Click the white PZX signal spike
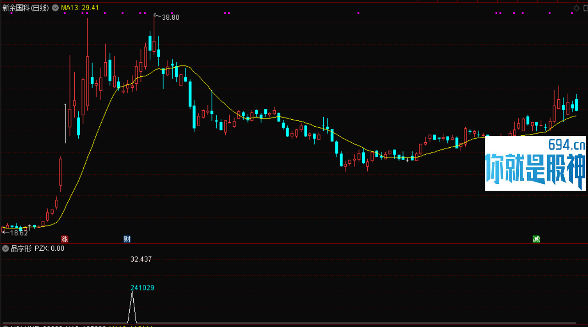Image resolution: width=588 pixels, height=327 pixels. pos(132,307)
